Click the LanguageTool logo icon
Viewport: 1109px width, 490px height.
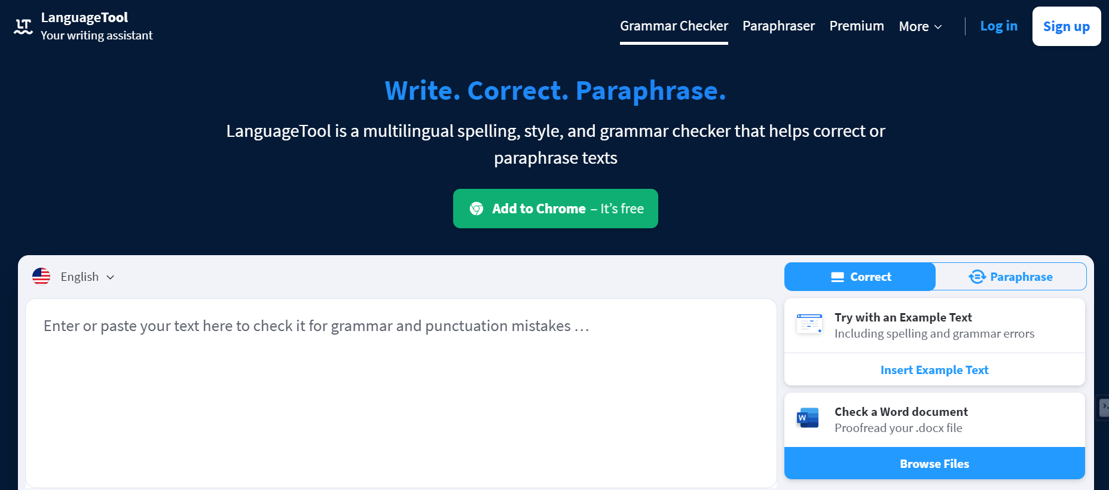pos(22,26)
